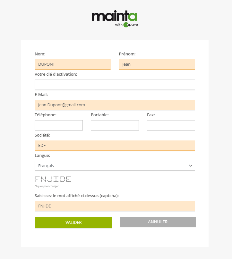Submit the form with VALIDER button

pyautogui.click(x=73, y=223)
